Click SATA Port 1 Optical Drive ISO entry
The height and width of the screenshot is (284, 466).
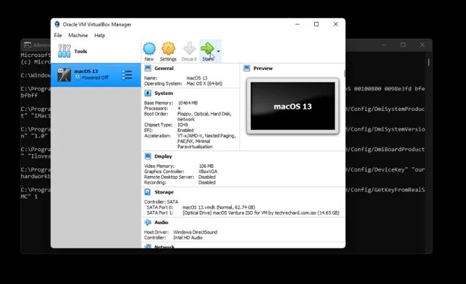pyautogui.click(x=261, y=213)
